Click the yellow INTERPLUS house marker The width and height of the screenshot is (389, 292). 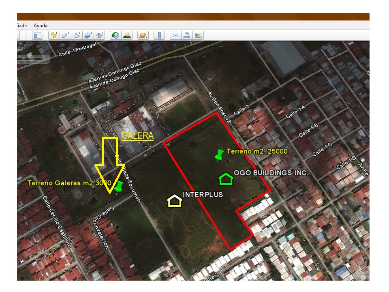174,200
